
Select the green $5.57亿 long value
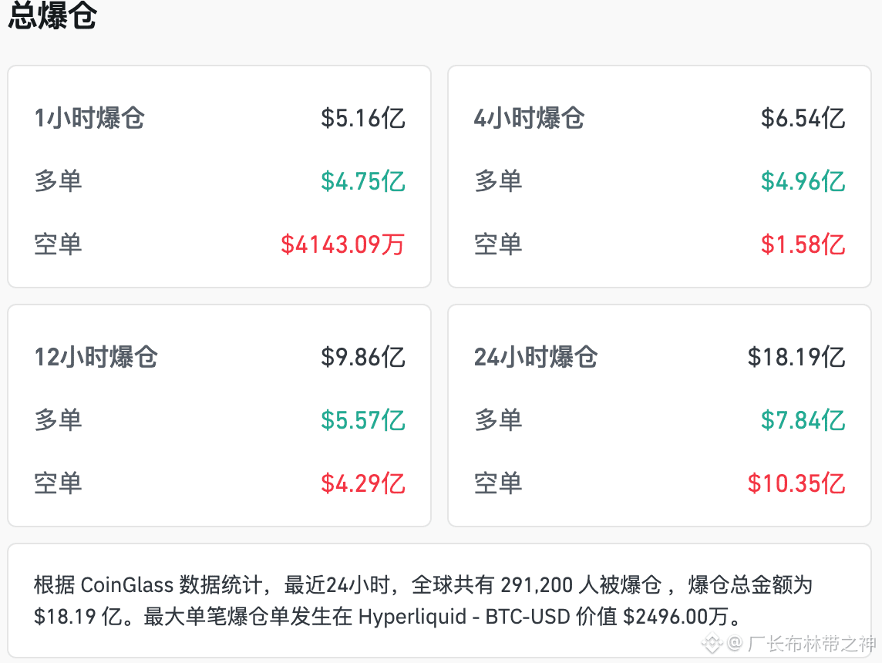(x=363, y=420)
